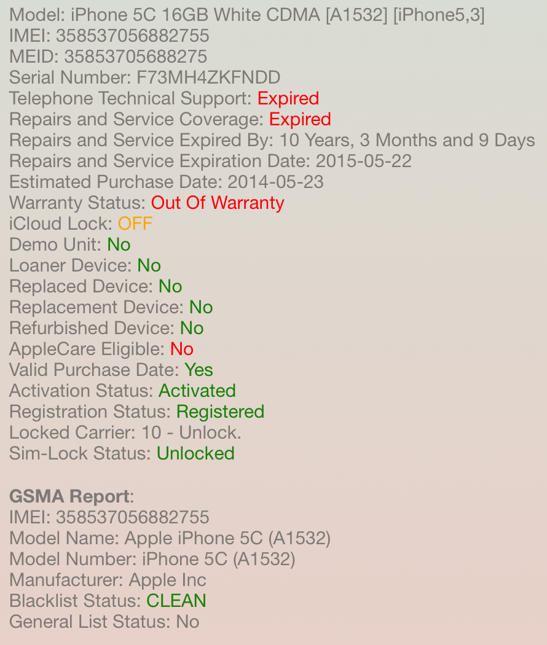Click the Manufacturer Apple Inc line
Viewport: 547px width, 645px height.
(x=108, y=580)
